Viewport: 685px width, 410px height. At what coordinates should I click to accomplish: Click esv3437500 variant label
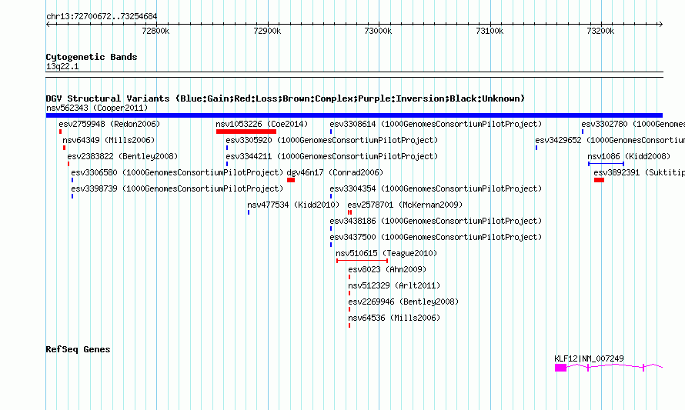point(436,237)
